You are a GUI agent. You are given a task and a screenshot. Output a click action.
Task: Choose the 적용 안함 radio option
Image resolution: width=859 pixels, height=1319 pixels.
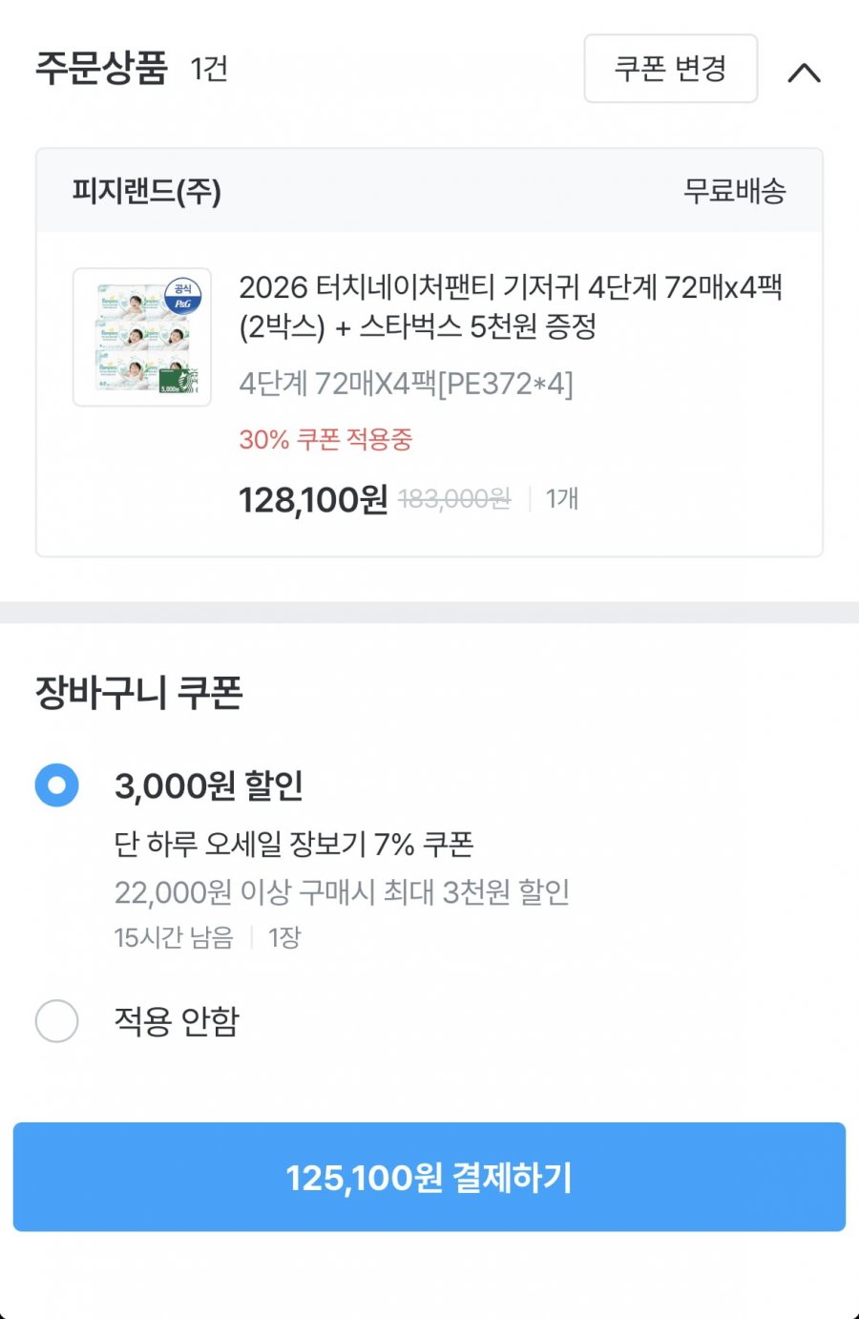point(57,1021)
